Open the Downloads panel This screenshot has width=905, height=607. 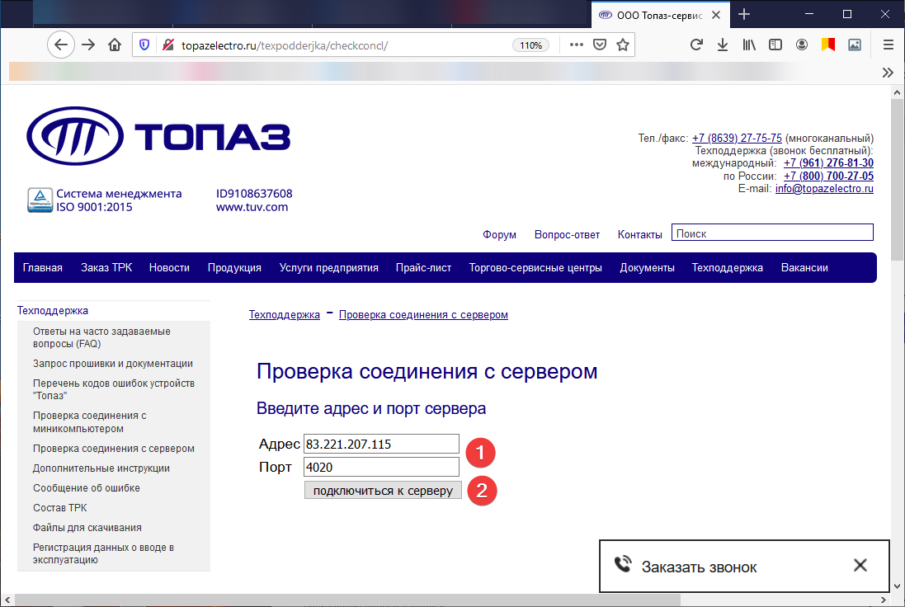(722, 45)
